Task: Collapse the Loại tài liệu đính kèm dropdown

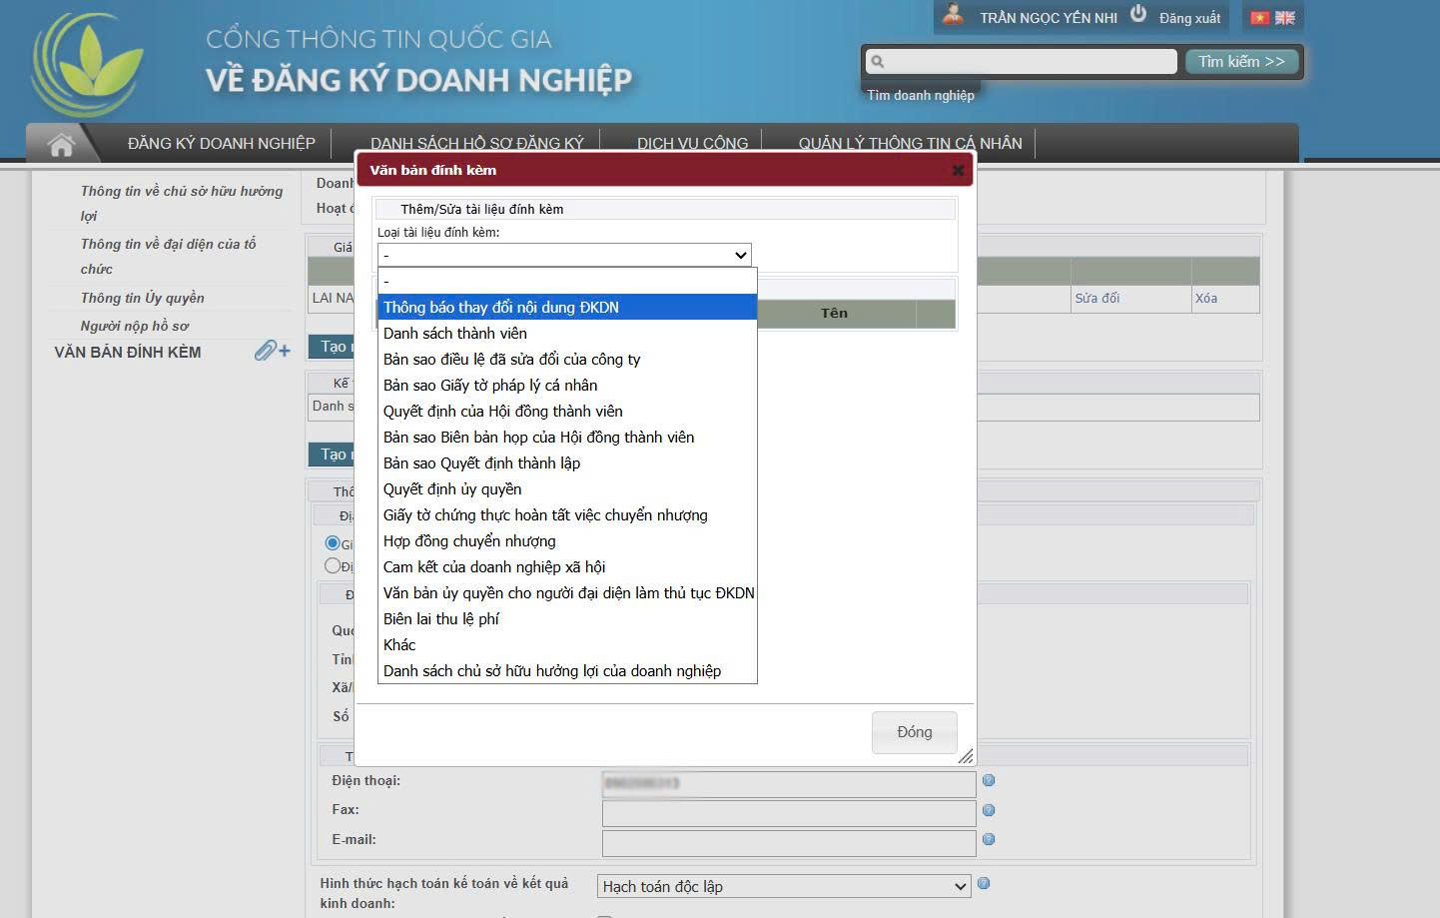Action: pyautogui.click(x=564, y=255)
